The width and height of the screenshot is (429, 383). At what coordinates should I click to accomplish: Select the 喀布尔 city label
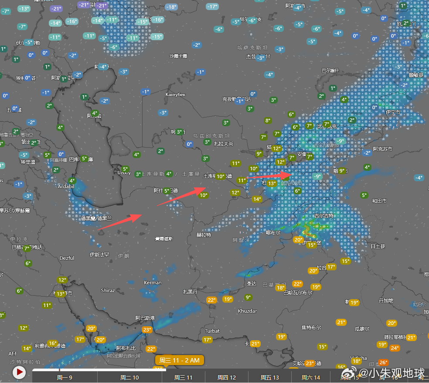(x=273, y=233)
